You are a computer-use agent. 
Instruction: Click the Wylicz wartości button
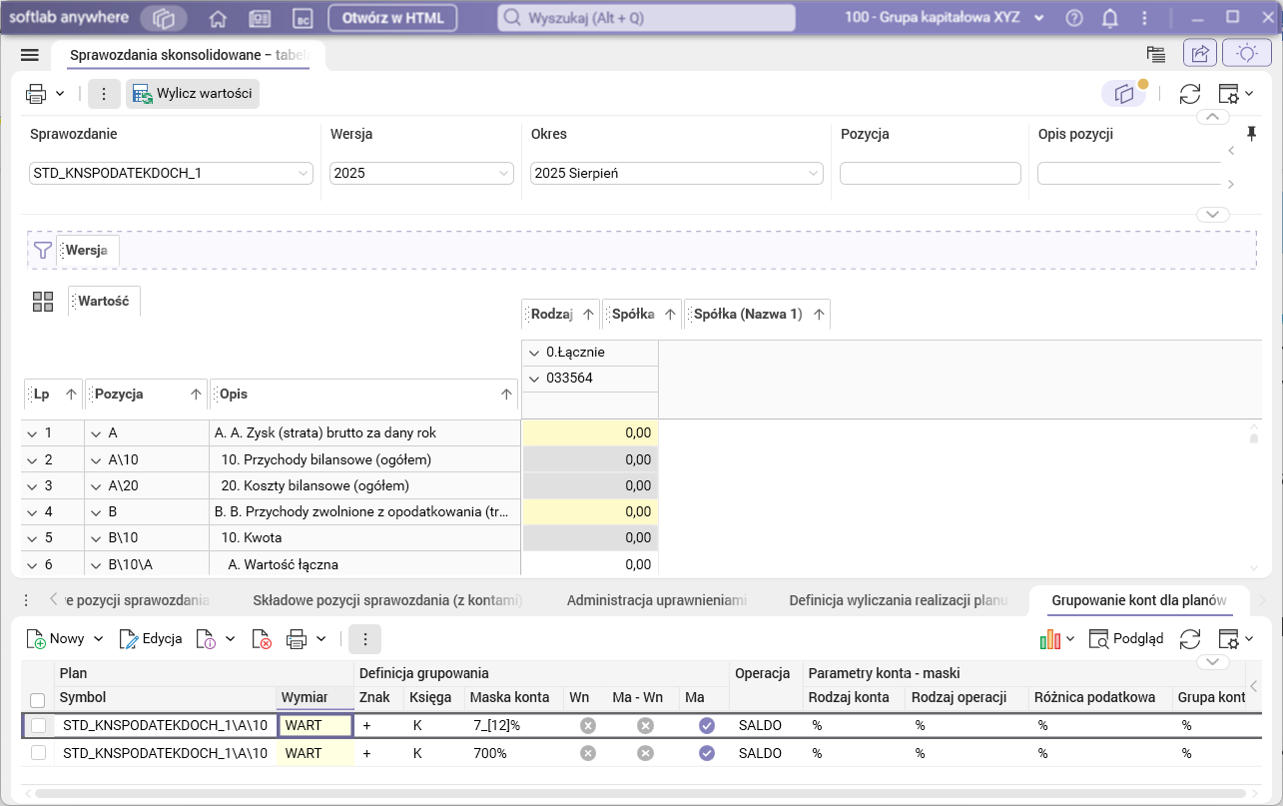(193, 94)
